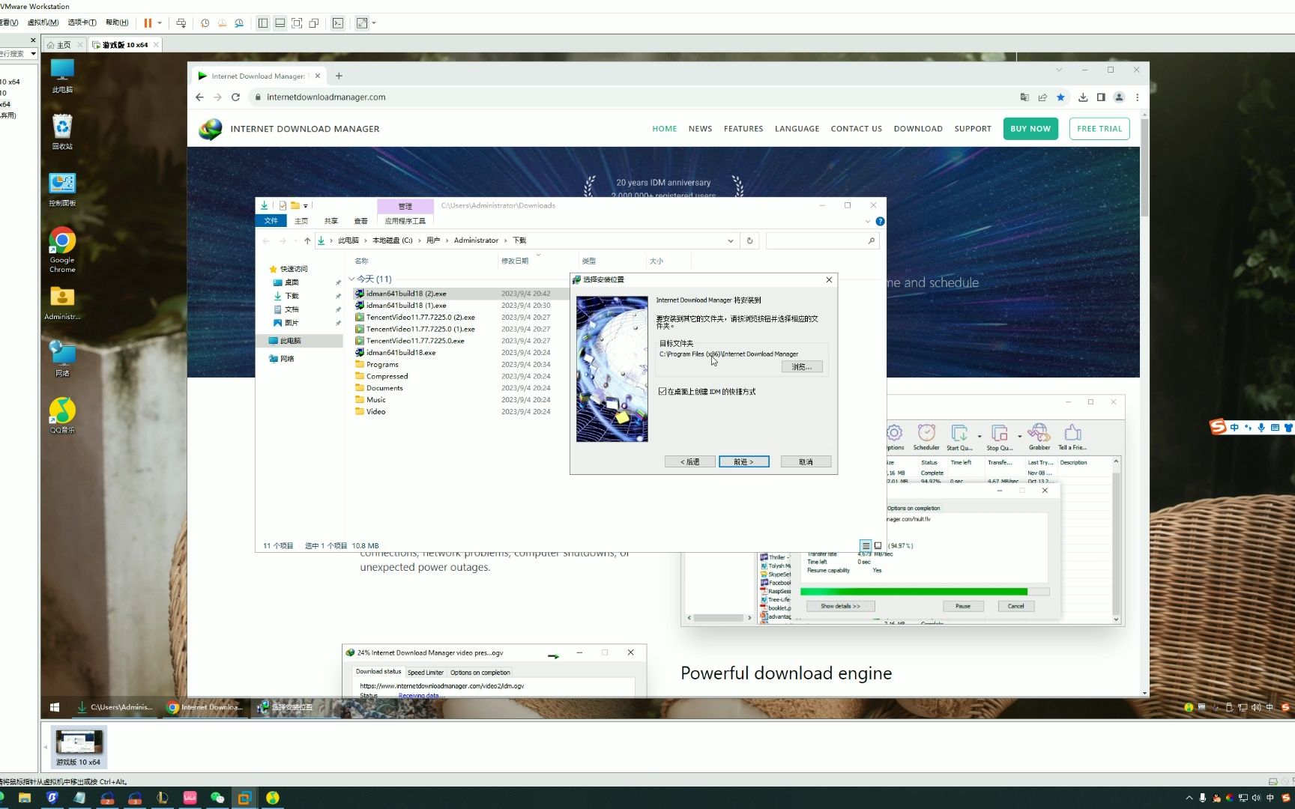Enter VMware full screen mode
The image size is (1295, 809).
click(297, 23)
